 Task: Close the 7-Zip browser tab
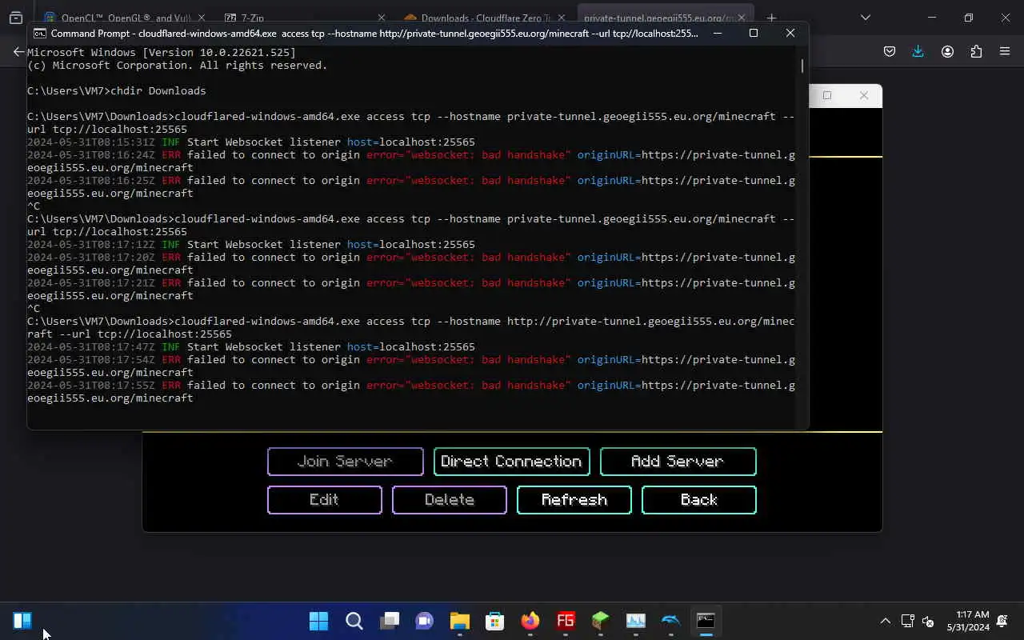point(381,18)
